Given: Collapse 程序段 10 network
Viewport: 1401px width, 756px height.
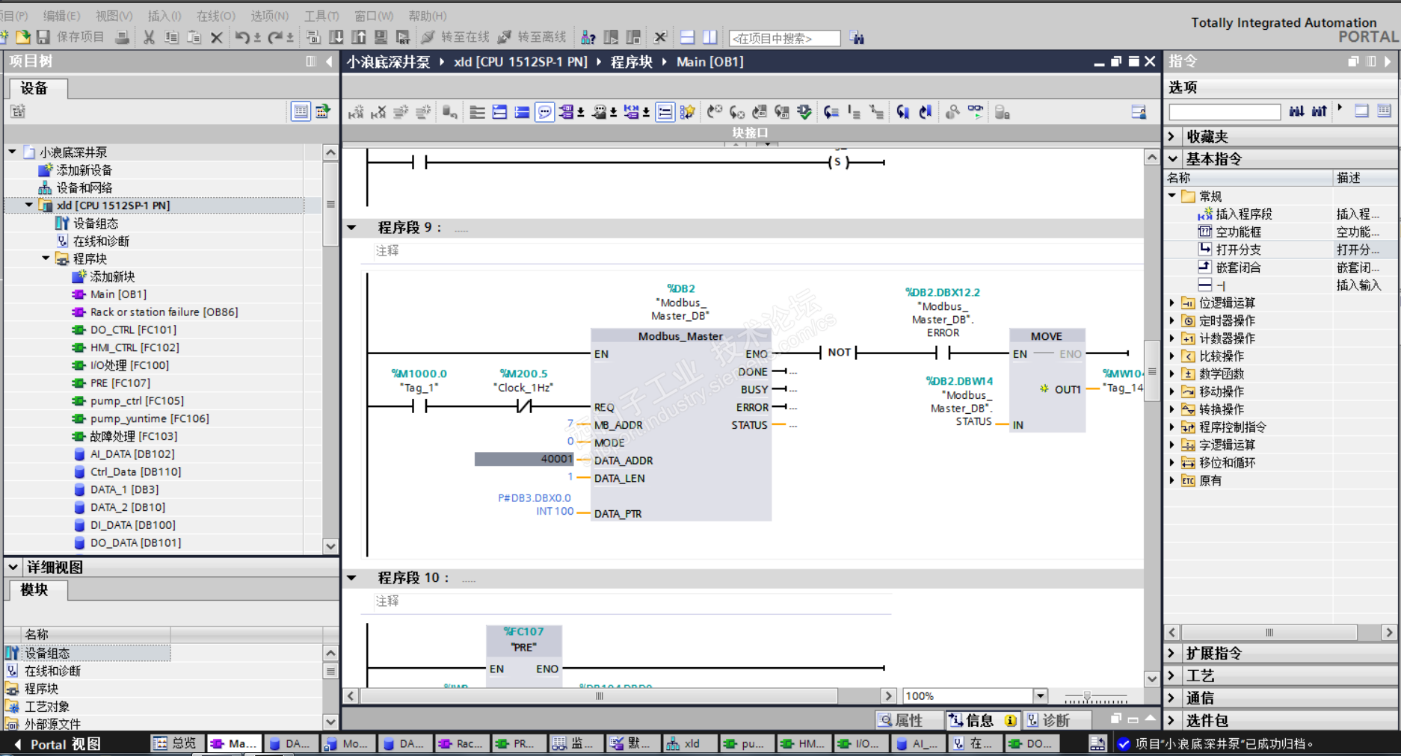Looking at the screenshot, I should click(x=351, y=577).
